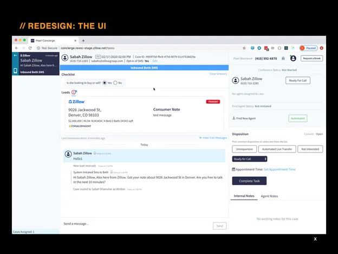Click the Find New Agent icon
The height and width of the screenshot is (254, 338).
(234, 118)
